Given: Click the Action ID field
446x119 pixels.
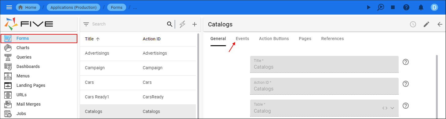Looking at the screenshot, I should pyautogui.click(x=324, y=86).
